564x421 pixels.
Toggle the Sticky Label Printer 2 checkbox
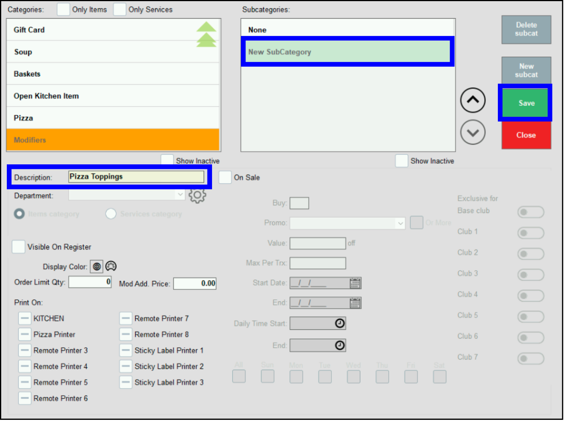point(126,366)
